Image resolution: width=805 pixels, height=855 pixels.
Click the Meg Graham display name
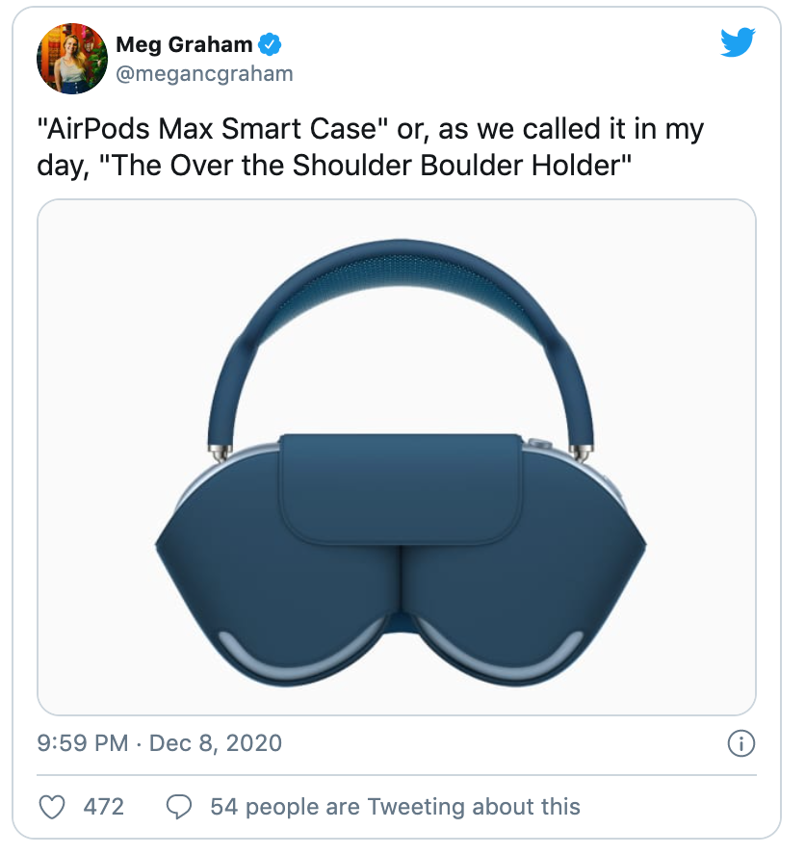point(184,44)
